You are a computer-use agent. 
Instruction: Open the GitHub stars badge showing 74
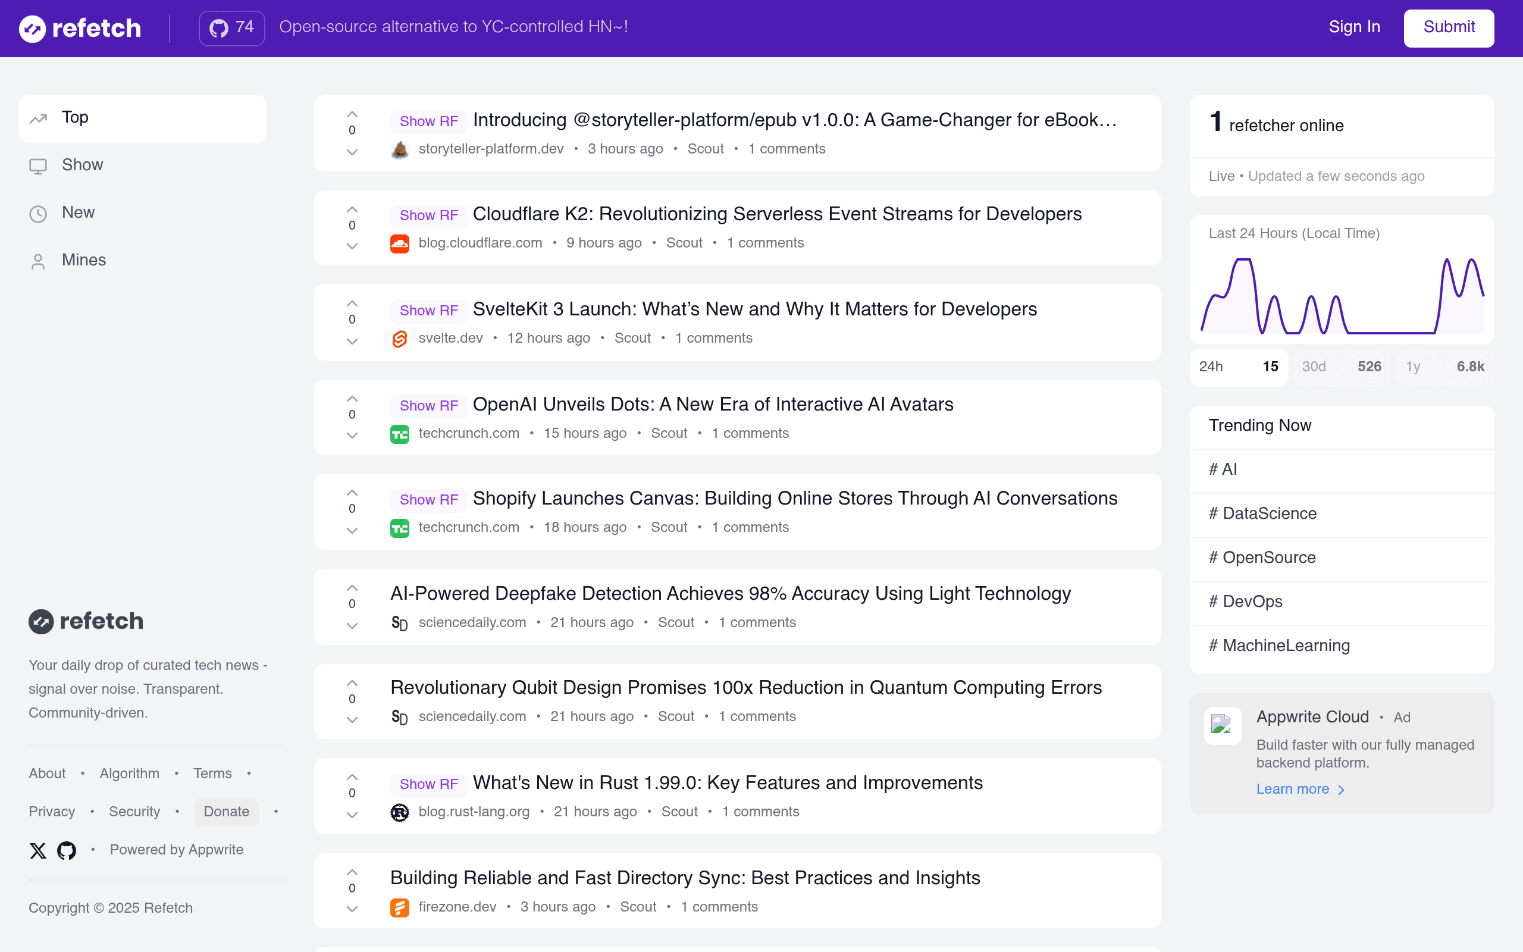231,28
